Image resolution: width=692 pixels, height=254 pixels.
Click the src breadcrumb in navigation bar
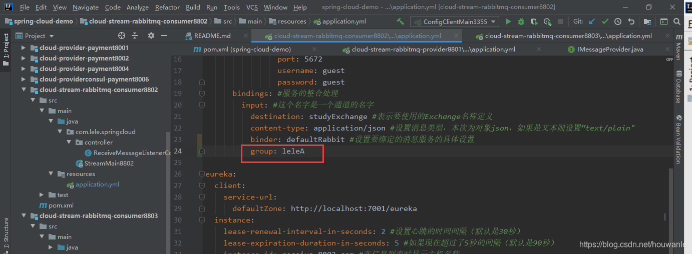(223, 21)
